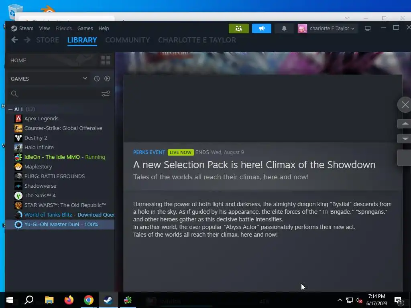Open the Help menu

[x=104, y=28]
